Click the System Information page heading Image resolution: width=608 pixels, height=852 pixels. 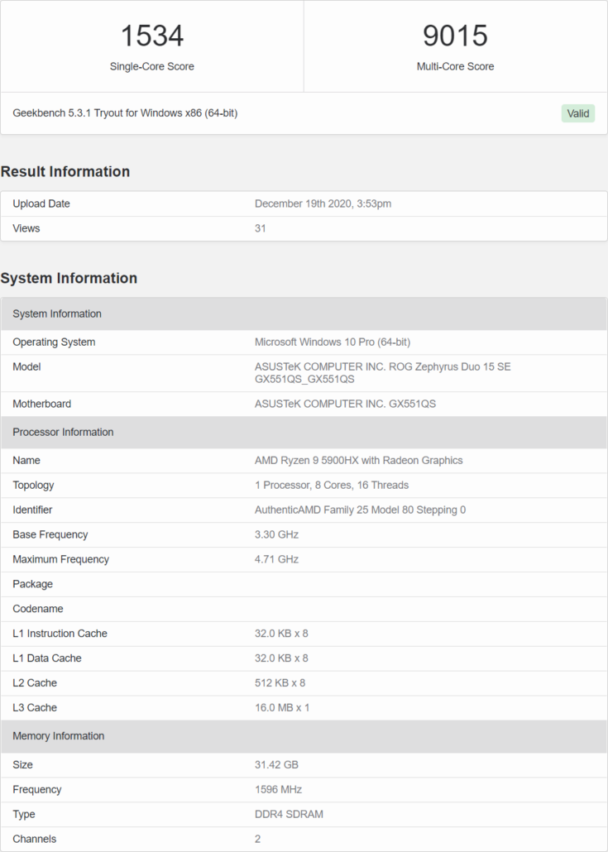click(69, 278)
